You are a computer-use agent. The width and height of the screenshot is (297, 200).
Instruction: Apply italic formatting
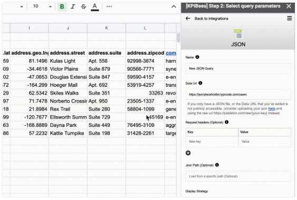pyautogui.click(x=73, y=7)
